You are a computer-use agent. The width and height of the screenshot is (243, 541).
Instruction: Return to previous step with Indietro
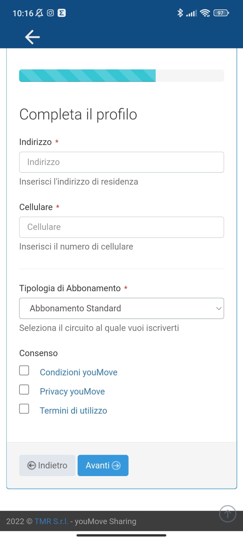[x=47, y=466]
